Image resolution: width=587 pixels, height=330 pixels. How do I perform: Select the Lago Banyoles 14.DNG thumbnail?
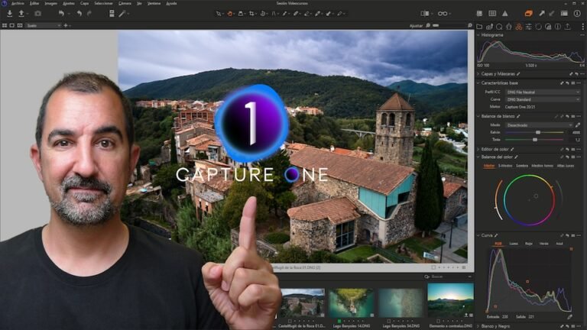(x=351, y=304)
